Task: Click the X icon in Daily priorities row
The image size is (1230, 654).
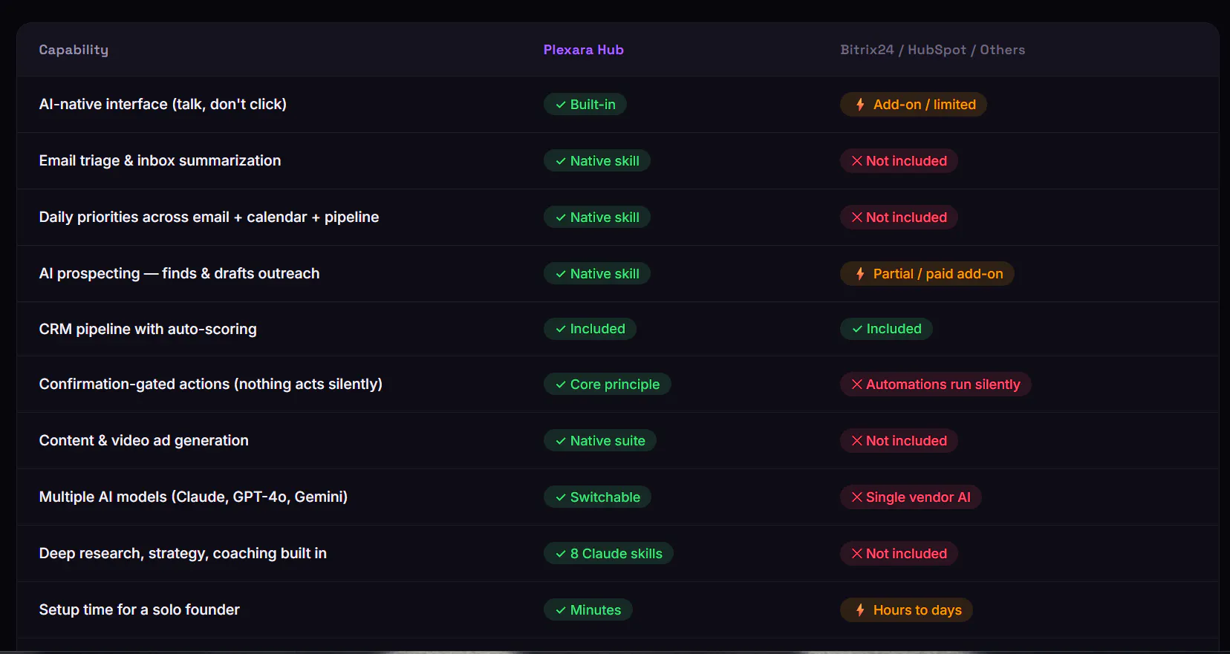Action: [x=857, y=218]
